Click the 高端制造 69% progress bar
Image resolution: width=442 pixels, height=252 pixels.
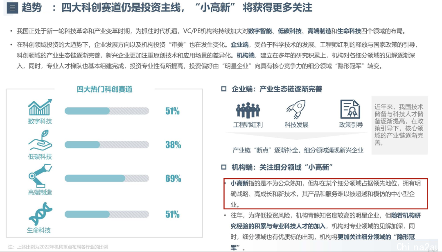coord(107,178)
